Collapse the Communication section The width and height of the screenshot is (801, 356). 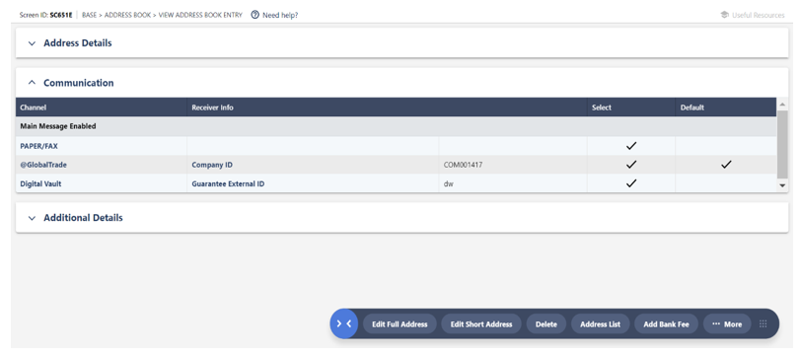point(33,82)
